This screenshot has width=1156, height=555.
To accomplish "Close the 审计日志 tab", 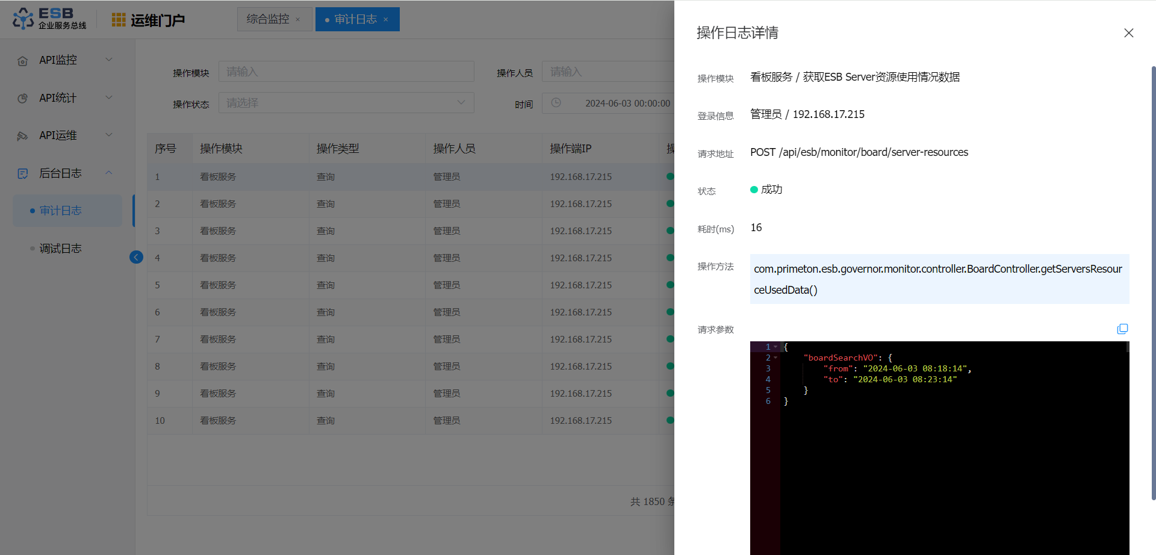I will 386,20.
